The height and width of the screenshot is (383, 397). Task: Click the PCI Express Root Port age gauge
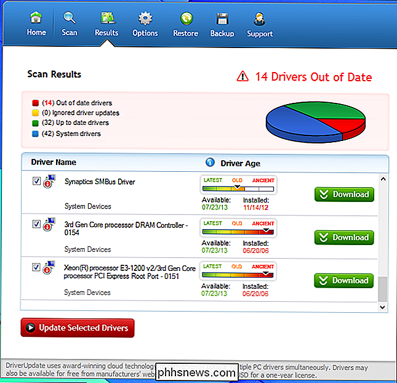[238, 271]
